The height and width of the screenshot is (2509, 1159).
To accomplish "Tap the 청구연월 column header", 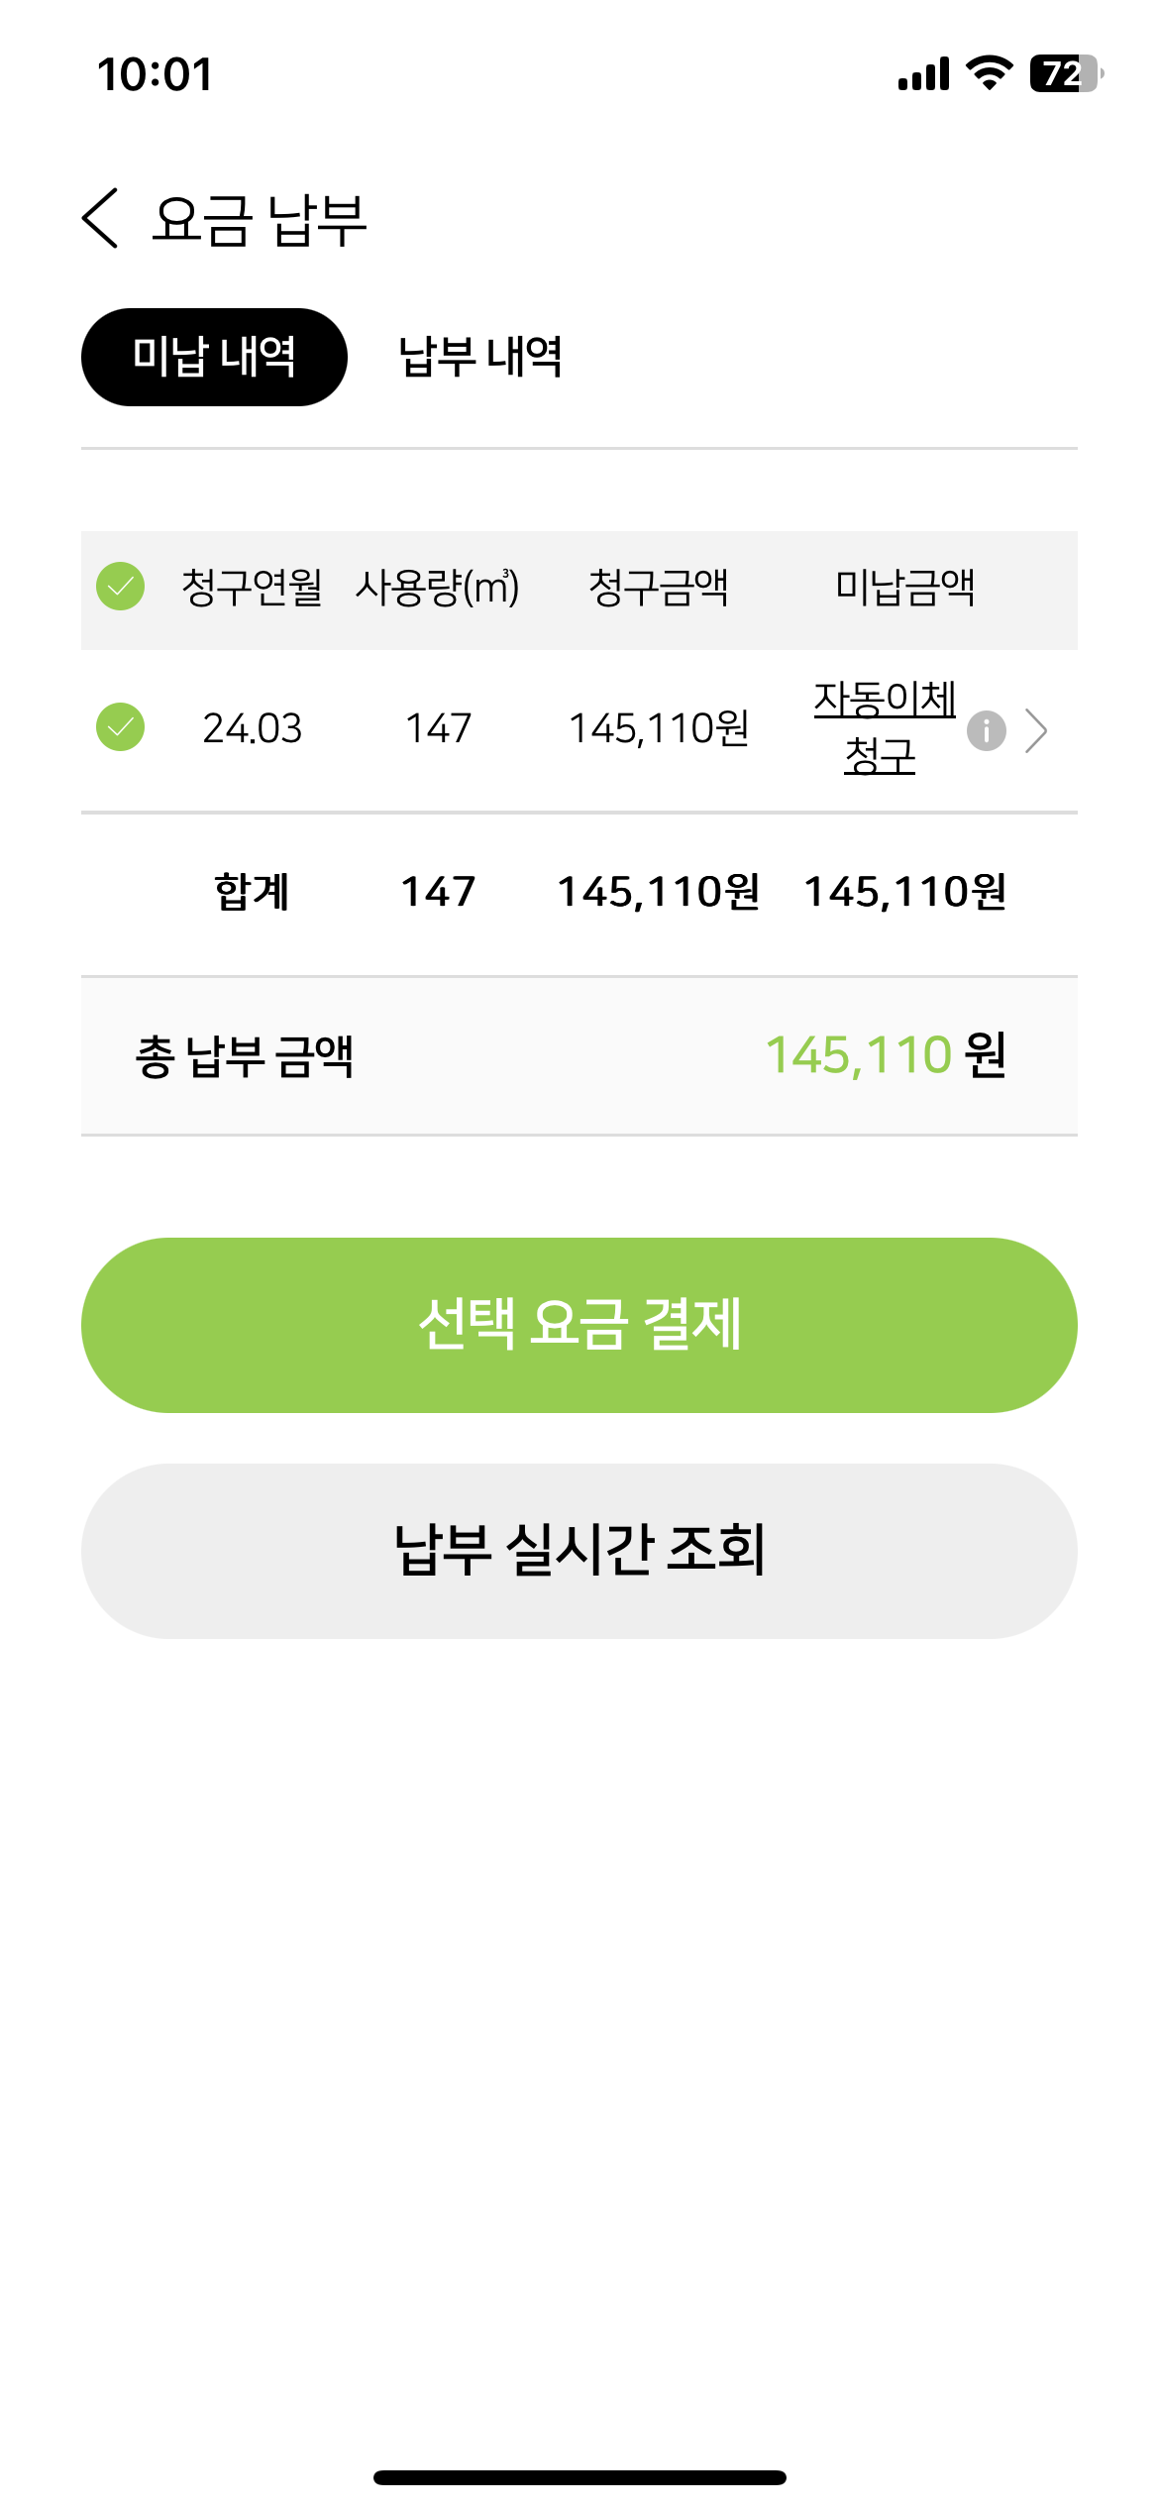I will point(252,588).
